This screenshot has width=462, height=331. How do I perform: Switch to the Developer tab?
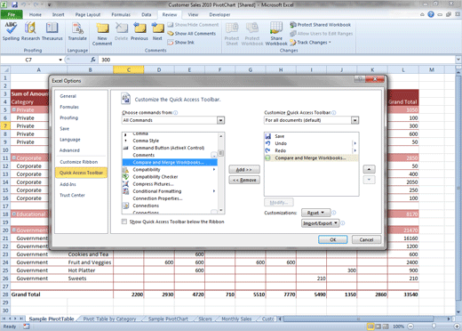(219, 14)
